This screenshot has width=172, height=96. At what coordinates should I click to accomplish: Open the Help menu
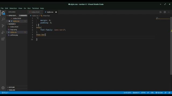(x=42, y=8)
